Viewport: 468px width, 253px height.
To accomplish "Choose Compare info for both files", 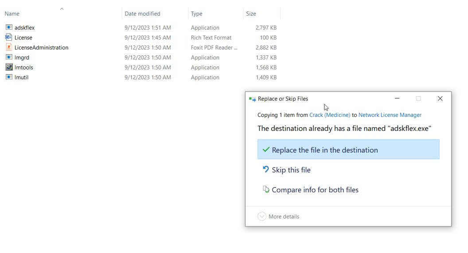I will point(348,190).
